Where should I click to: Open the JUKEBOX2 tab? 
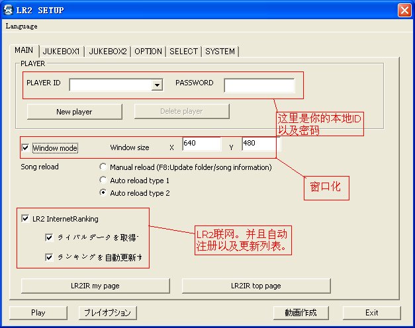[108, 52]
